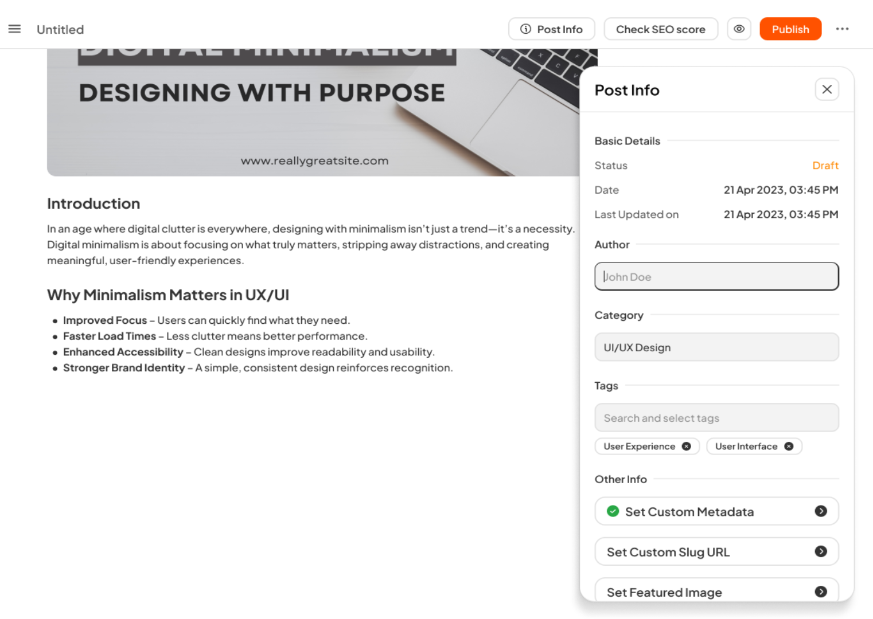Image resolution: width=873 pixels, height=619 pixels.
Task: Expand Set Featured Image arrow
Action: click(821, 591)
